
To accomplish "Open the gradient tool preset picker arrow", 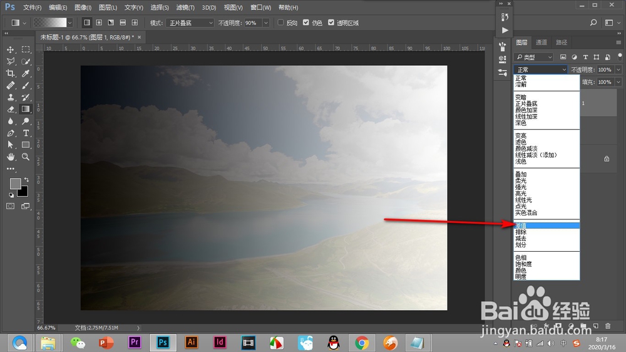I will click(x=24, y=23).
